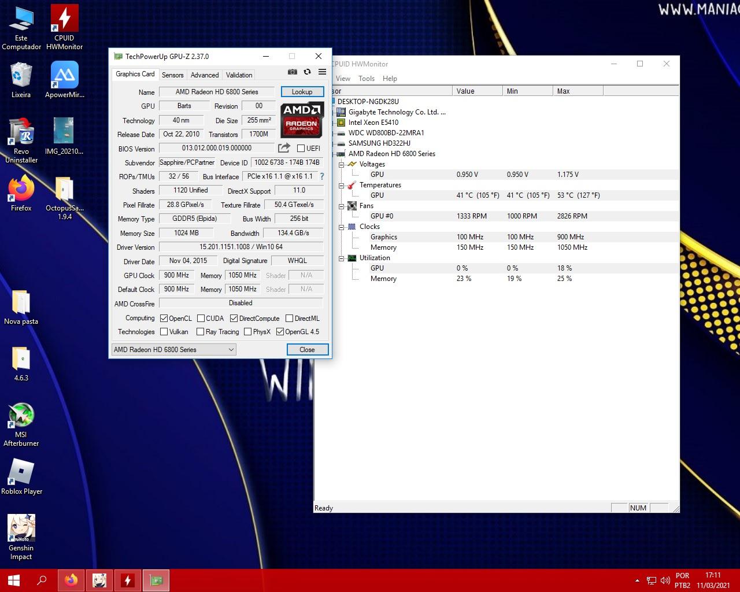Image resolution: width=740 pixels, height=592 pixels.
Task: Select SAMSUNG HD322HJ tree item
Action: (379, 143)
